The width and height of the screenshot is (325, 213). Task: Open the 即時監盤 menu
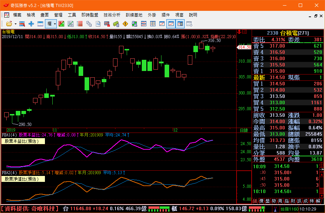90,15
